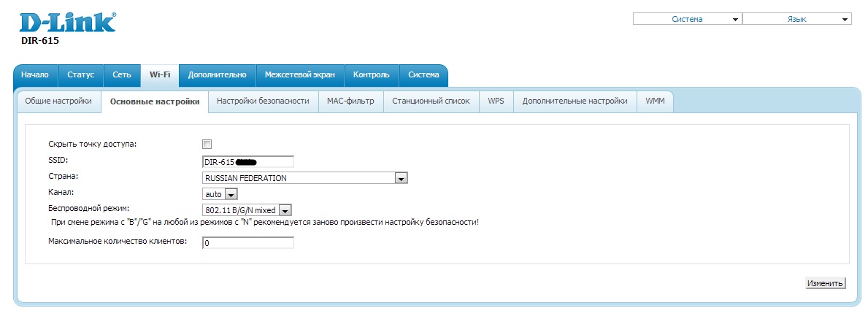Click the SSID input field
Screen dimensions: 868x327
248,161
